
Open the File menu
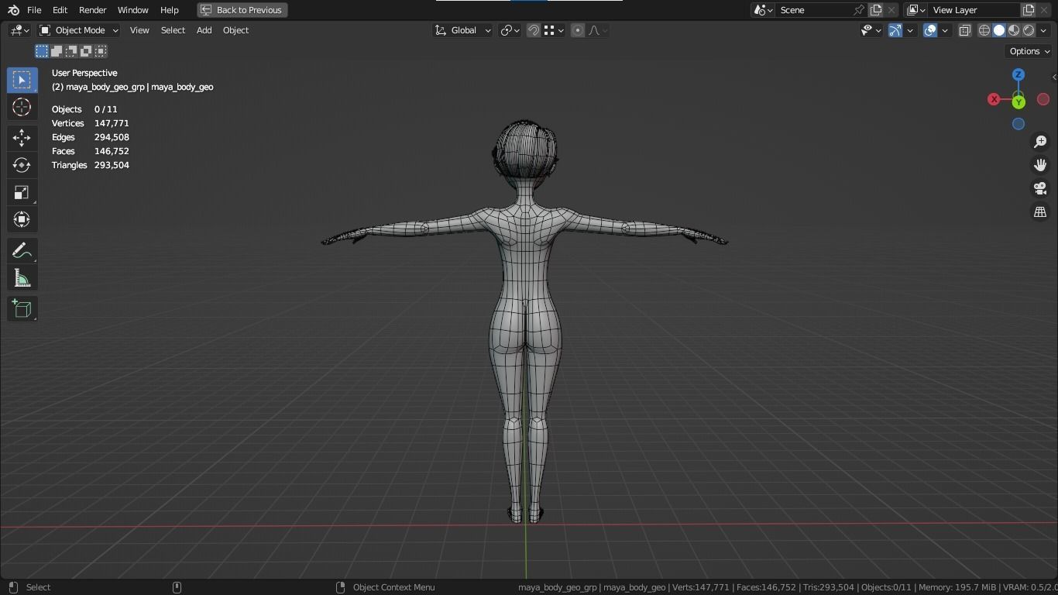[x=34, y=10]
